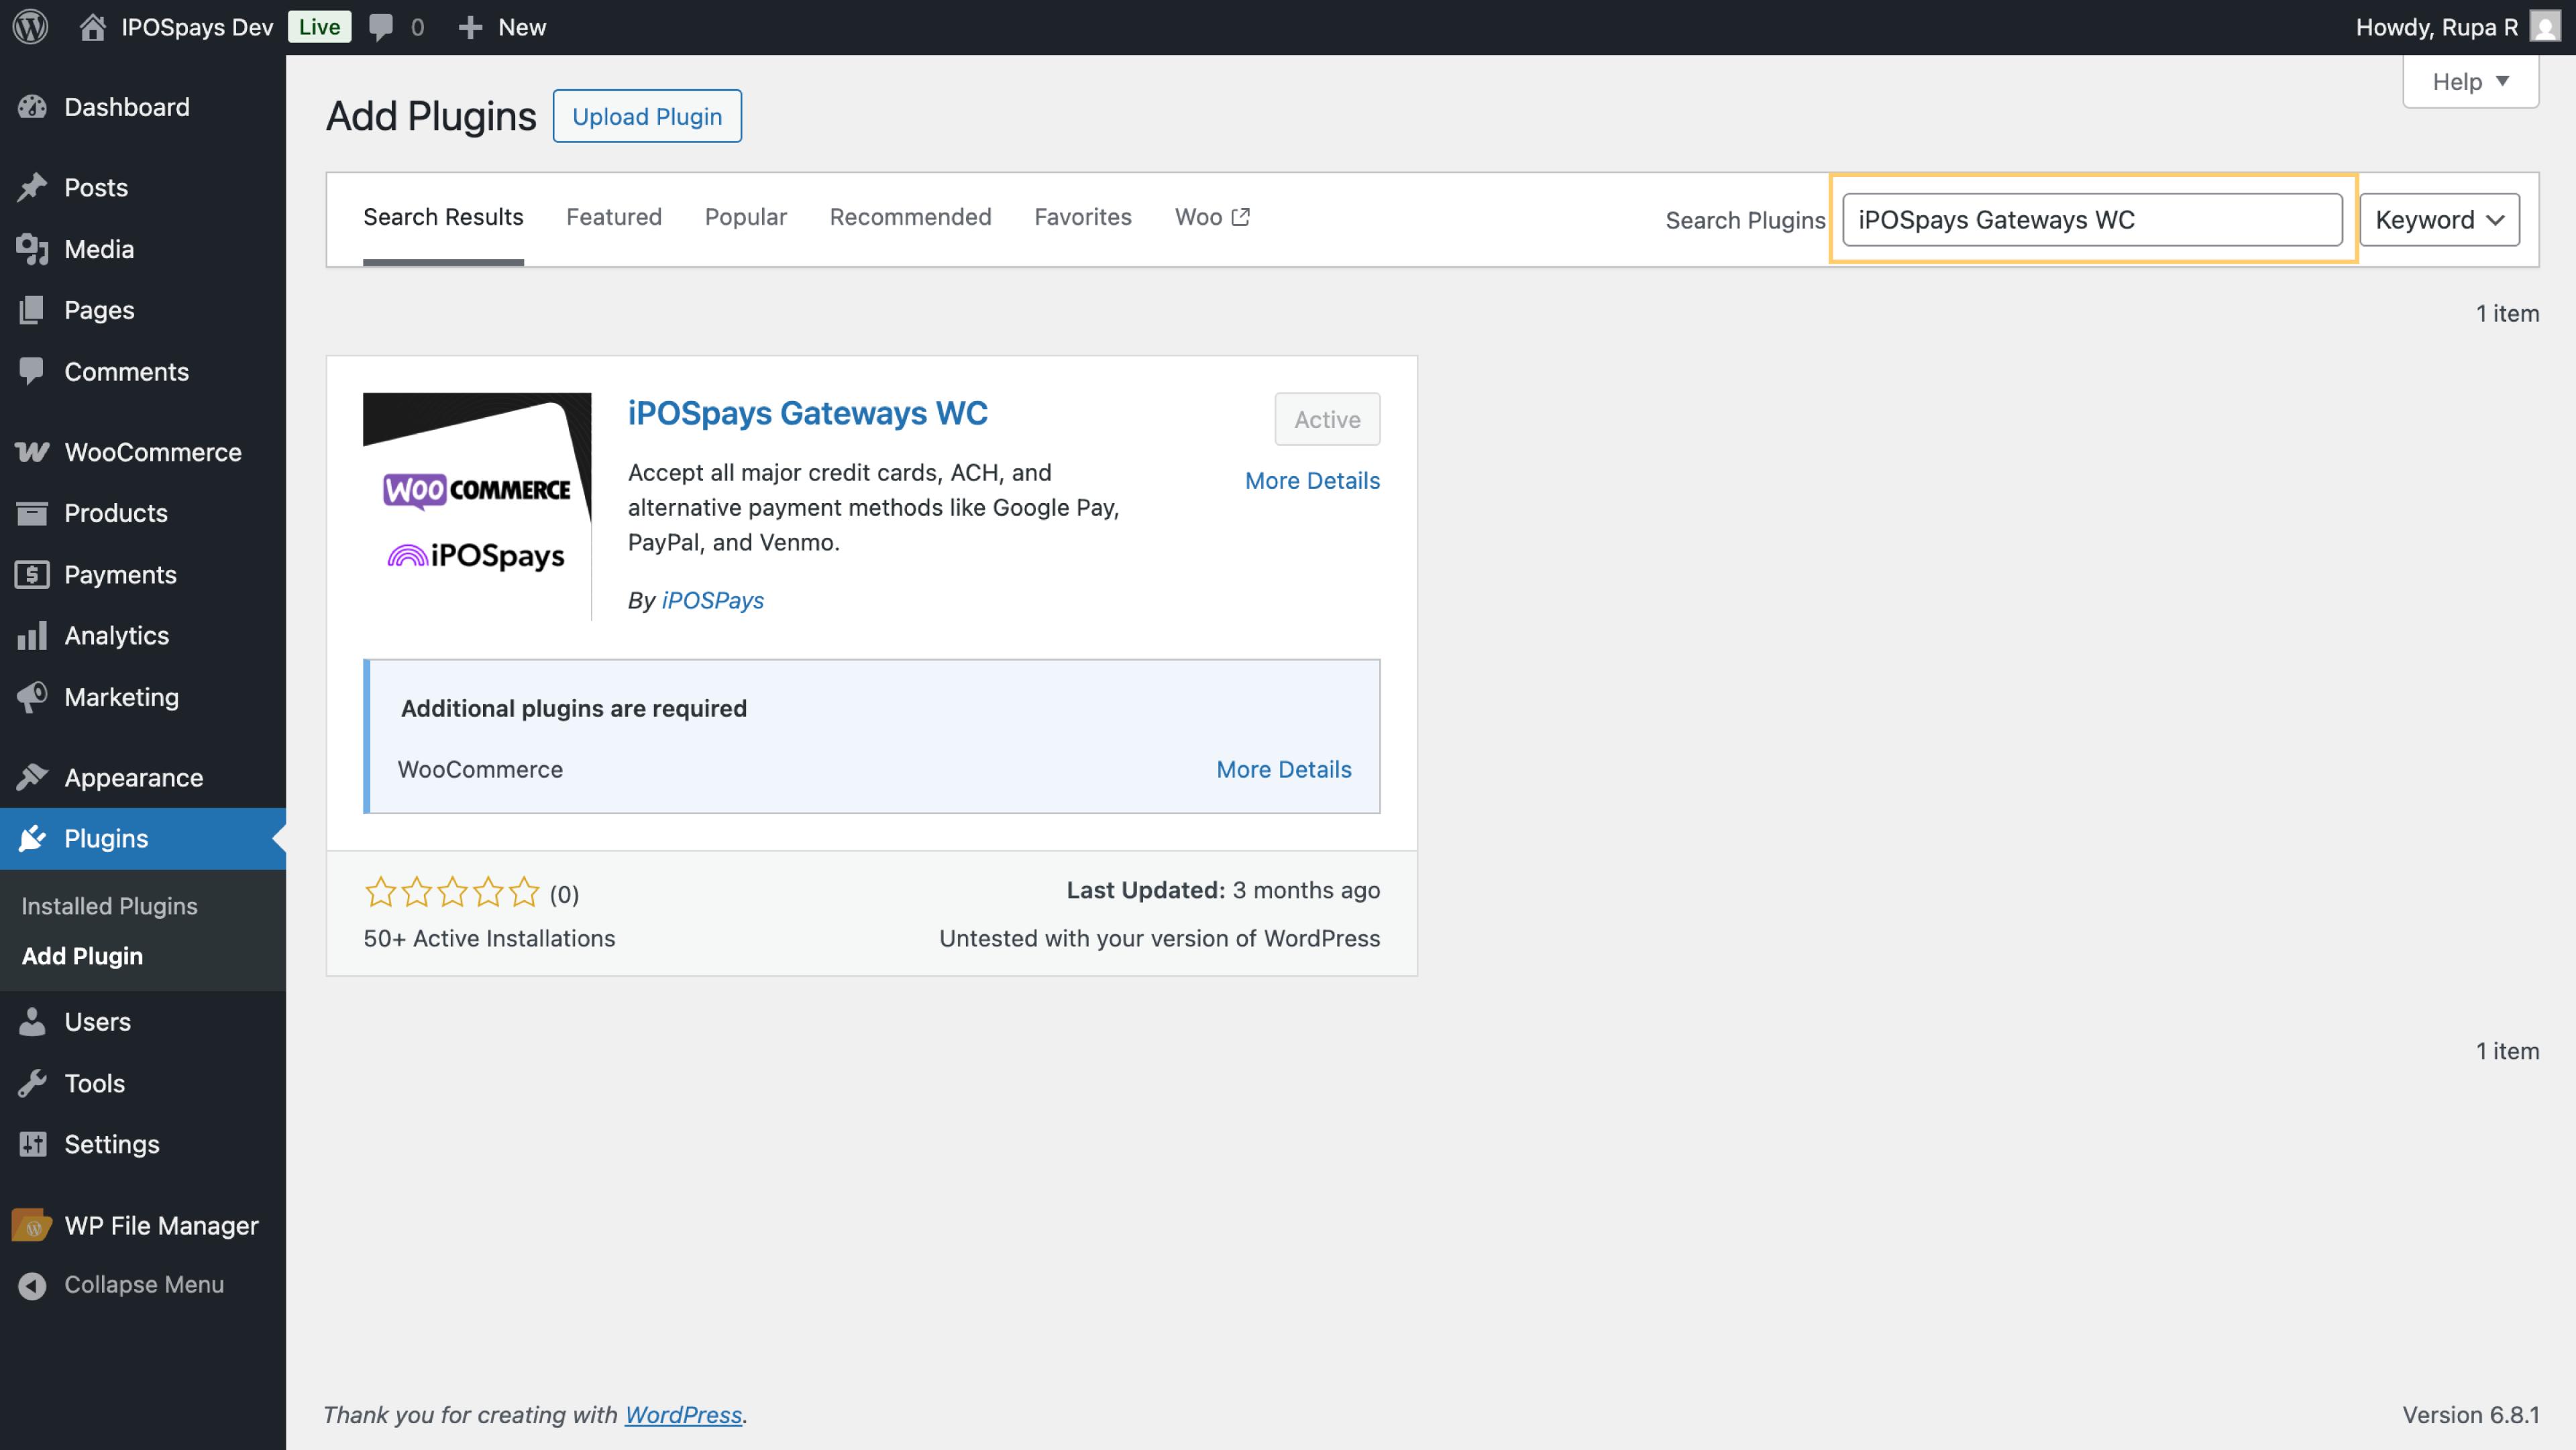Click the Upload Plugin button

pyautogui.click(x=646, y=116)
